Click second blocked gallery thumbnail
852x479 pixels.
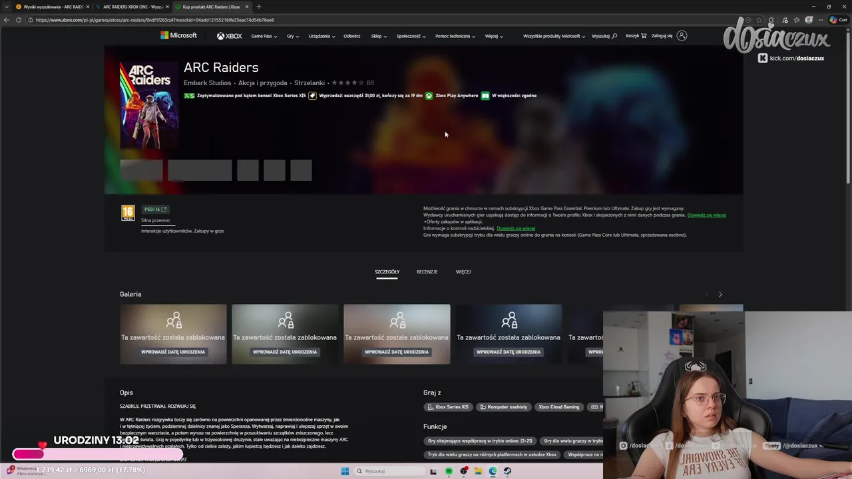click(x=285, y=334)
